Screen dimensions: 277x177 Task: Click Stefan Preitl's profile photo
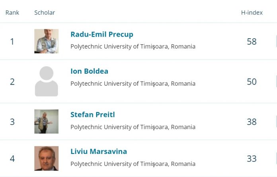(x=46, y=122)
